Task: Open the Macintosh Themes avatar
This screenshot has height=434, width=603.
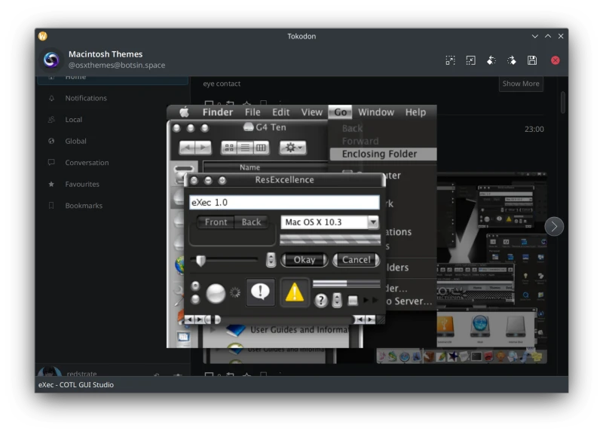Action: click(51, 60)
